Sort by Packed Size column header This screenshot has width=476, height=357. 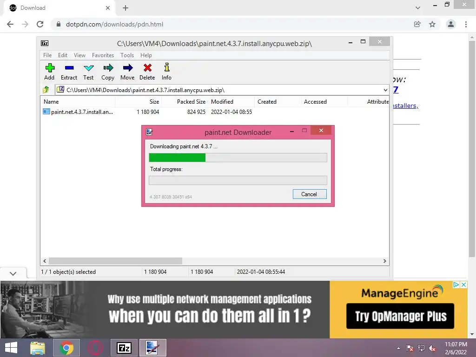tap(185, 102)
